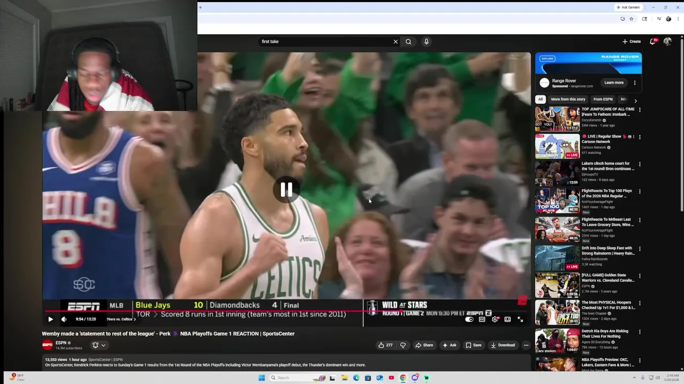
Task: Click the install app icon in address bar
Action: tap(623, 19)
